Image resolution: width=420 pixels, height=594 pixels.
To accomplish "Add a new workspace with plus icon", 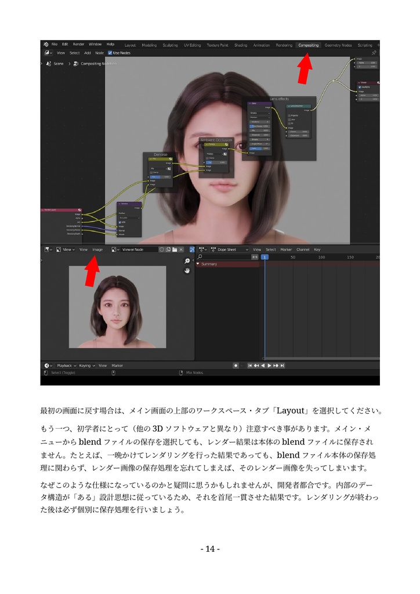I will point(378,45).
